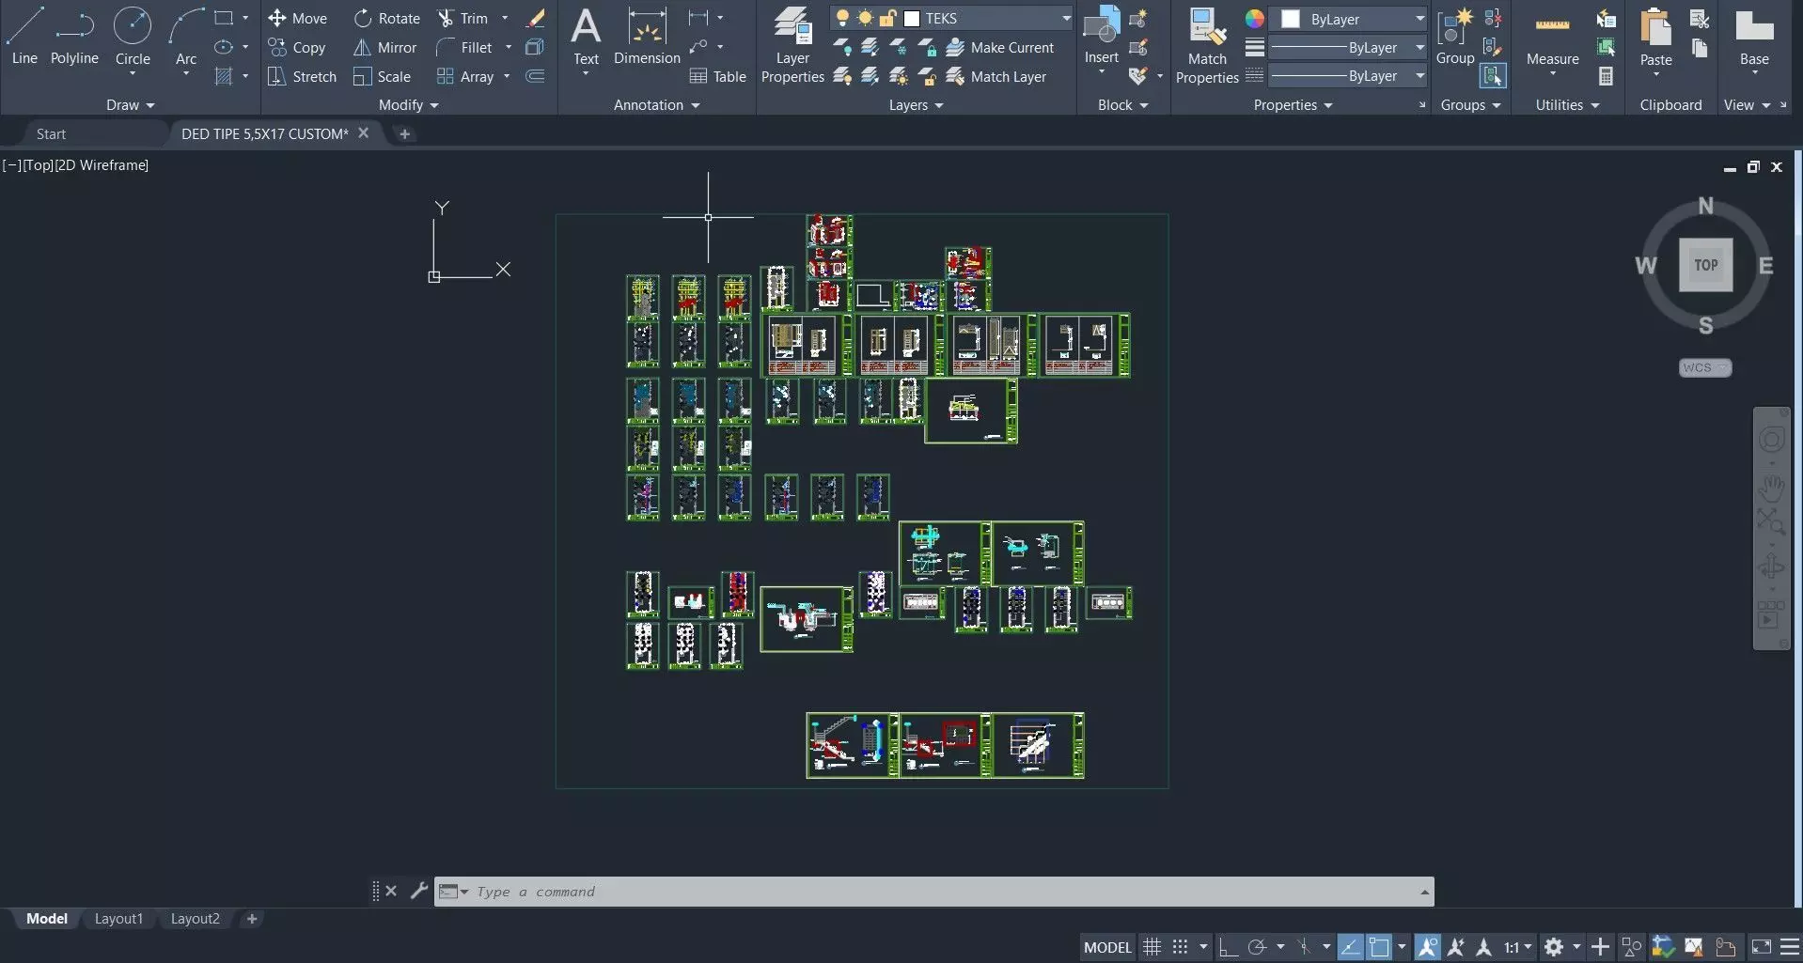The image size is (1803, 963).
Task: Activate the Trim tool
Action: coord(463,18)
